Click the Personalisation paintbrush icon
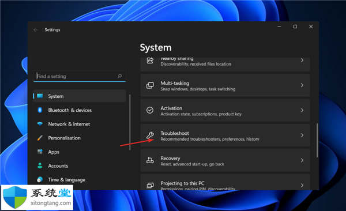Viewport: 346px width, 211px height. pyautogui.click(x=40, y=138)
